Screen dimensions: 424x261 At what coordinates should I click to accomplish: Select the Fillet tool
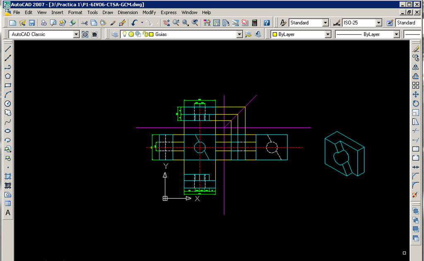(x=415, y=184)
